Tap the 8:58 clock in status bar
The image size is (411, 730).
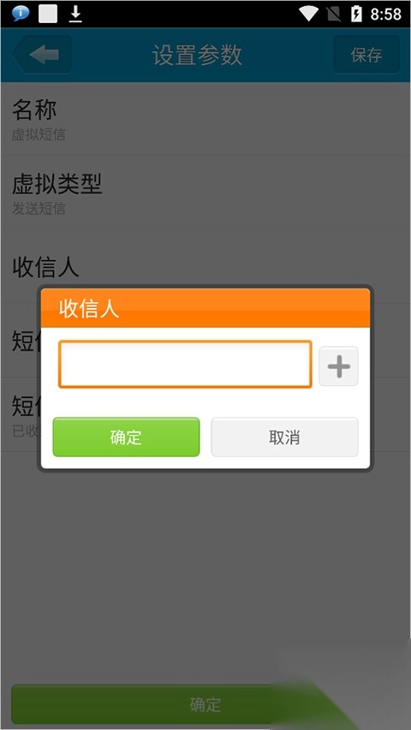(x=386, y=15)
